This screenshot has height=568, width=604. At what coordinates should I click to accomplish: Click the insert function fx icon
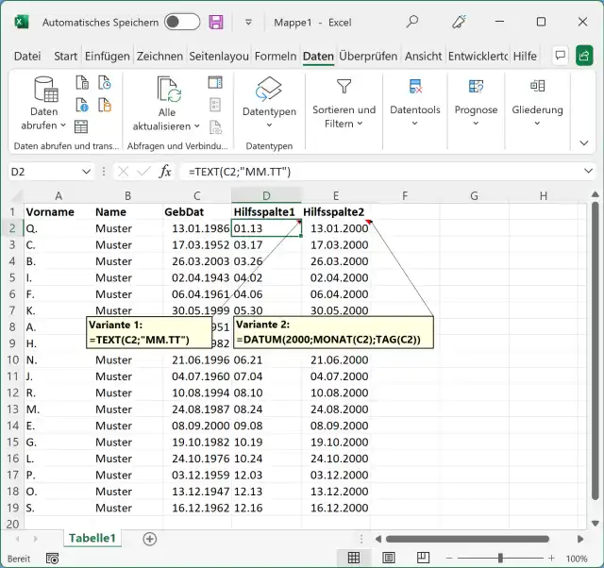click(165, 171)
